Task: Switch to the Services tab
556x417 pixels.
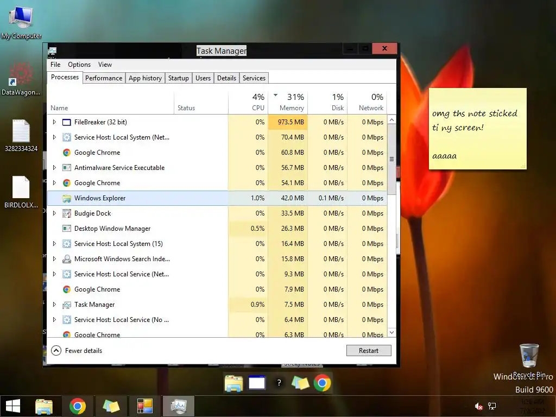Action: [254, 78]
